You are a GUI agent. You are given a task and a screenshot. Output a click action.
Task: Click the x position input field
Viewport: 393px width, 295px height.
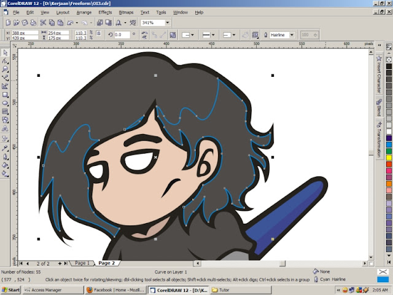click(x=25, y=33)
